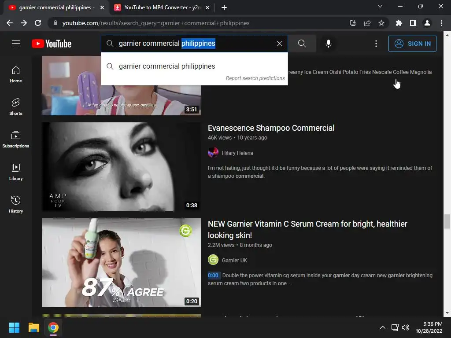Open the Chrome extensions puzzle icon
Viewport: 451px width, 338px height.
coord(399,23)
